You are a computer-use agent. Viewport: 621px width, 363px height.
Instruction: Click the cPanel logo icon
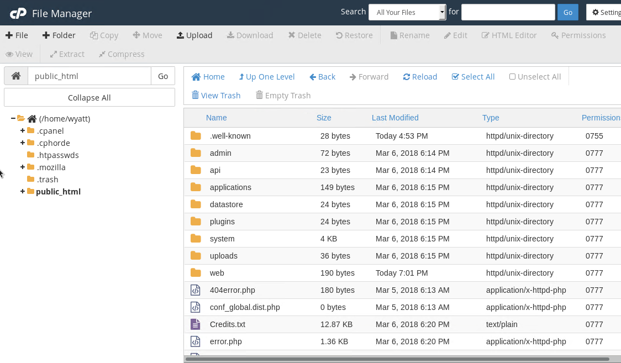18,13
